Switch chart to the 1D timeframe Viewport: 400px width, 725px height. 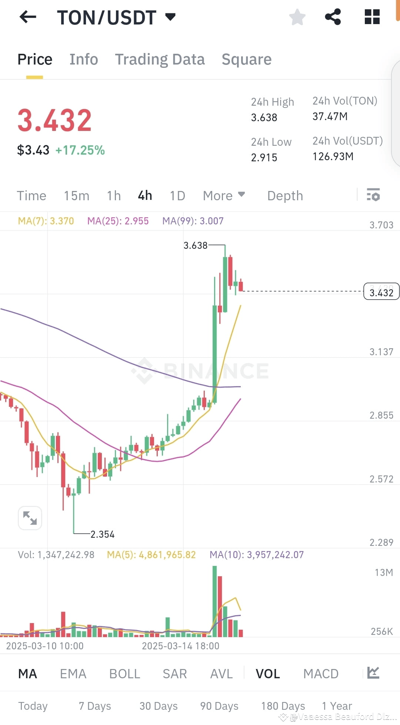pyautogui.click(x=177, y=195)
